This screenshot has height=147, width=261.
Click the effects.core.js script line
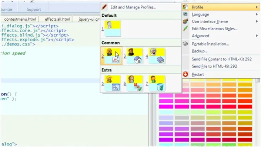pyautogui.click(x=33, y=31)
